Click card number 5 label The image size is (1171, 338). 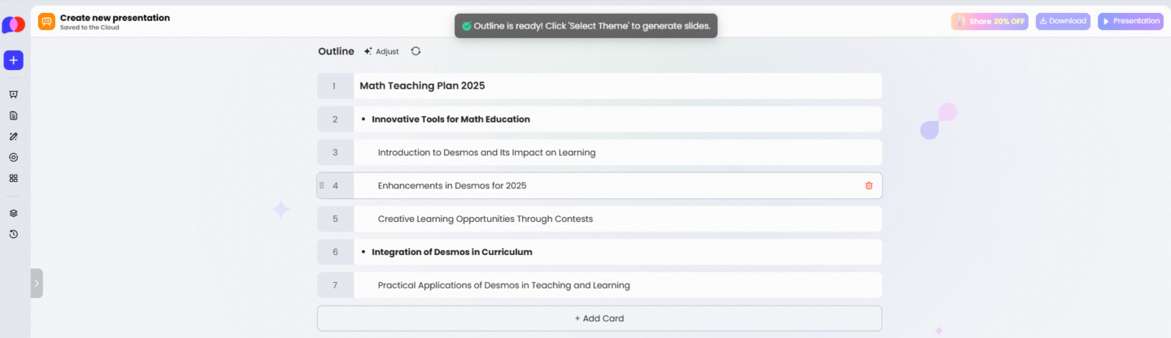(x=335, y=219)
